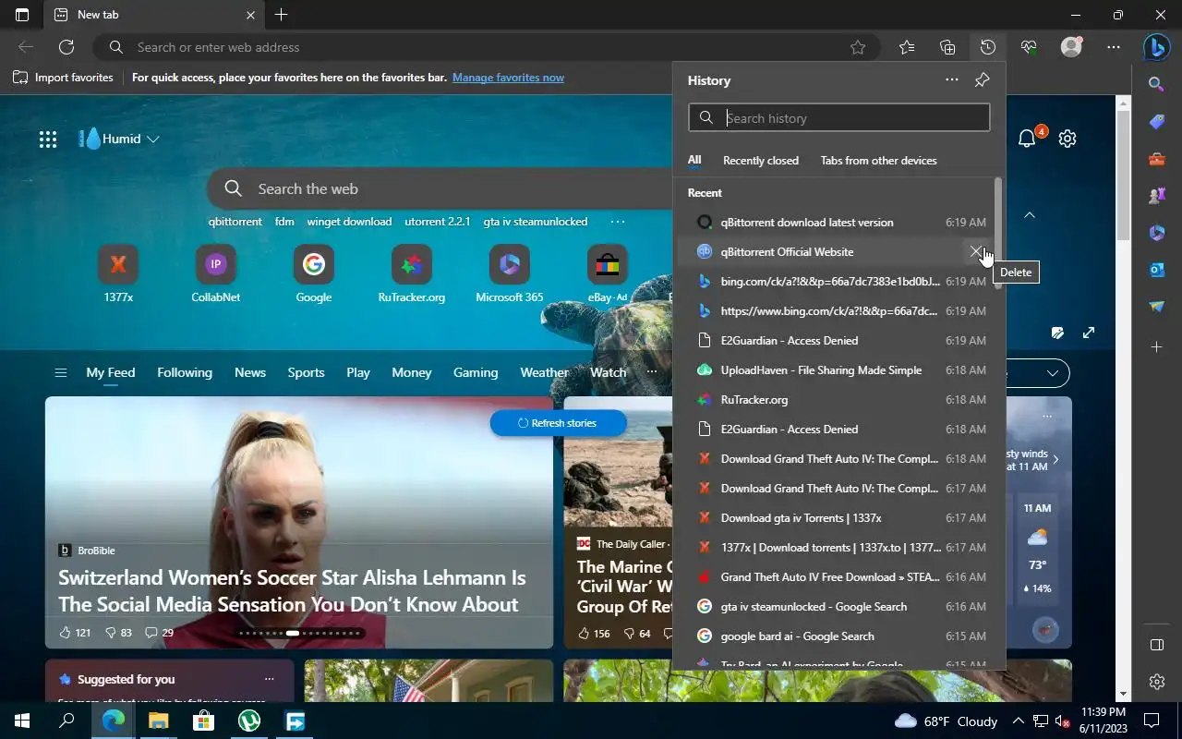
Task: Open RuTracker.org history entry
Action: tap(839, 400)
